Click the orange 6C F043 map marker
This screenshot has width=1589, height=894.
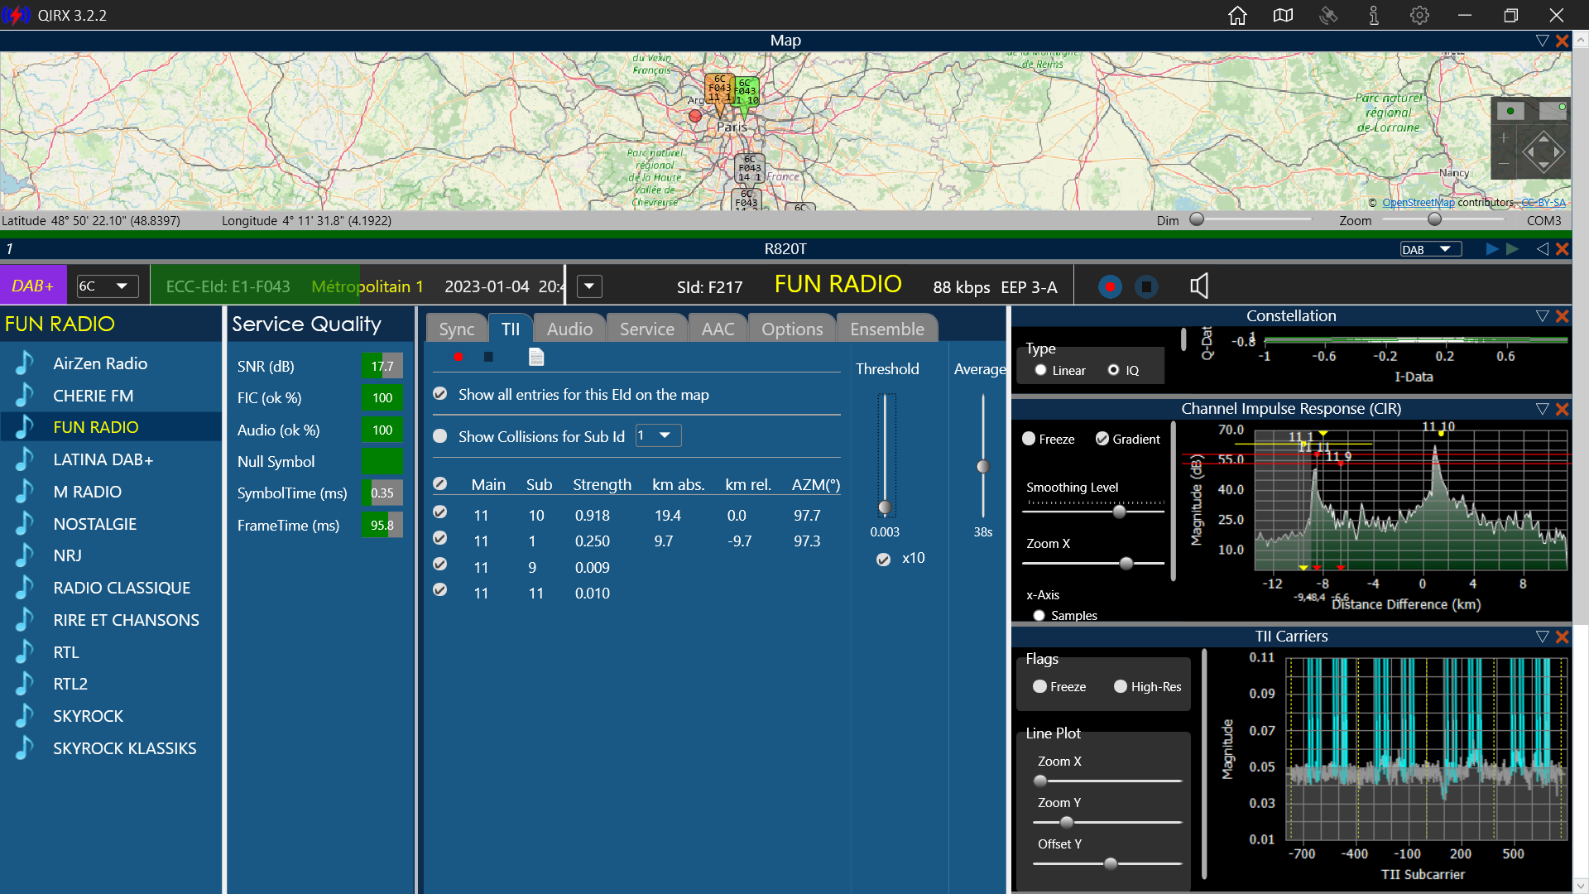click(x=719, y=93)
